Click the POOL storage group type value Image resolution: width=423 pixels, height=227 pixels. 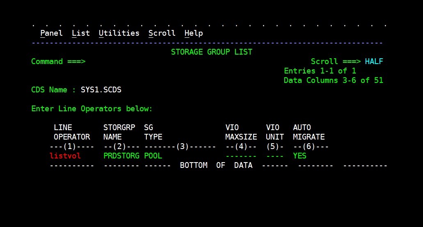click(x=153, y=156)
